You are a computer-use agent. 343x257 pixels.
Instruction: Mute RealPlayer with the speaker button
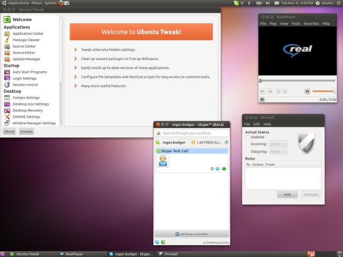point(307,91)
